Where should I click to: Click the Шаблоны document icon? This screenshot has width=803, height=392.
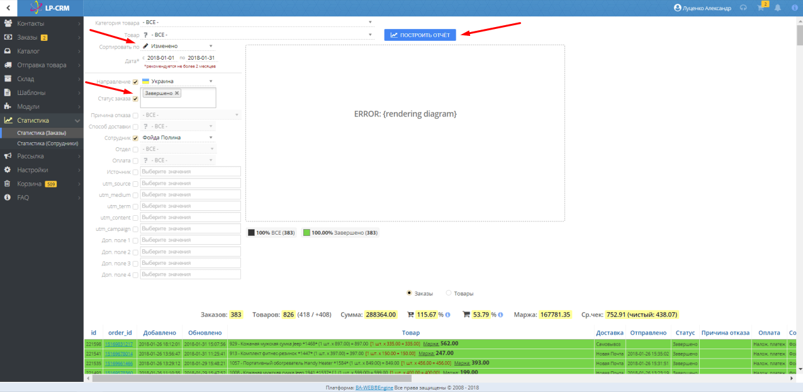[x=8, y=92]
